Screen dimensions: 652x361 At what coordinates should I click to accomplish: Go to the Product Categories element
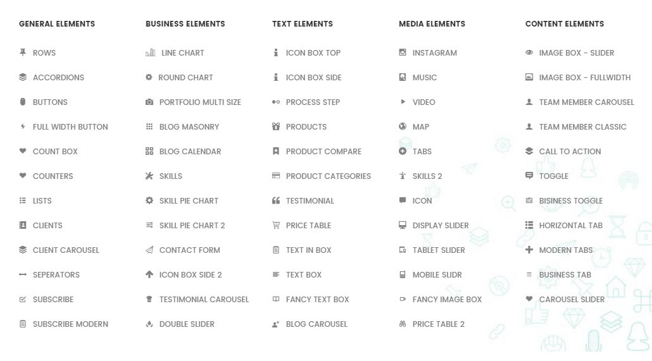[x=328, y=176]
